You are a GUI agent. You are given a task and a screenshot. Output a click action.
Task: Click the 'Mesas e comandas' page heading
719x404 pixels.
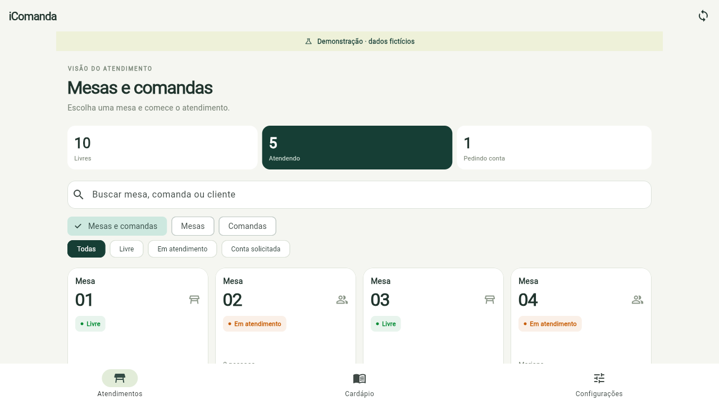pyautogui.click(x=140, y=88)
